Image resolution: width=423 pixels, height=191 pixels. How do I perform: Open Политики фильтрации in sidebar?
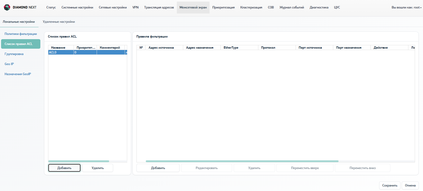click(21, 34)
